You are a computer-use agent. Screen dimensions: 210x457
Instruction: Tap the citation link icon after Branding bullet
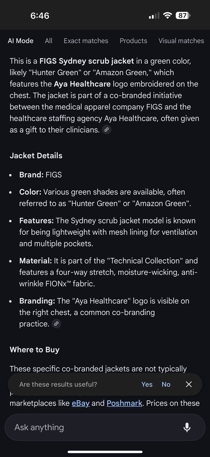pos(56,323)
